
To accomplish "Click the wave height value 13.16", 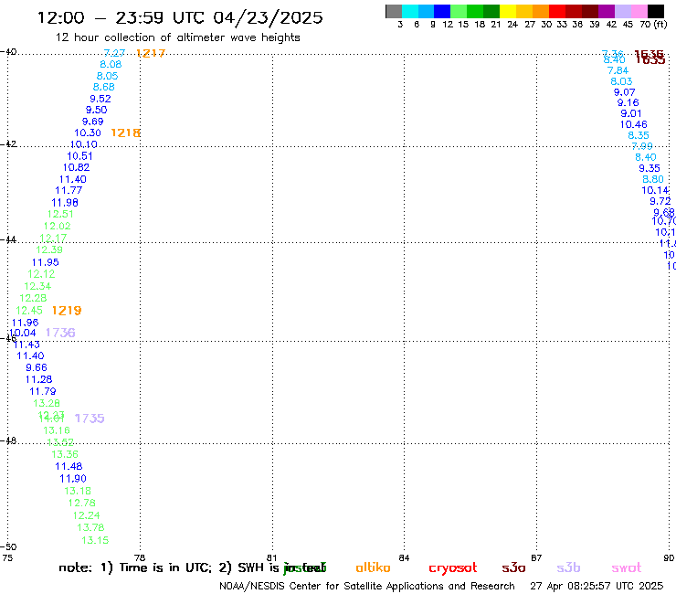I will [x=57, y=430].
